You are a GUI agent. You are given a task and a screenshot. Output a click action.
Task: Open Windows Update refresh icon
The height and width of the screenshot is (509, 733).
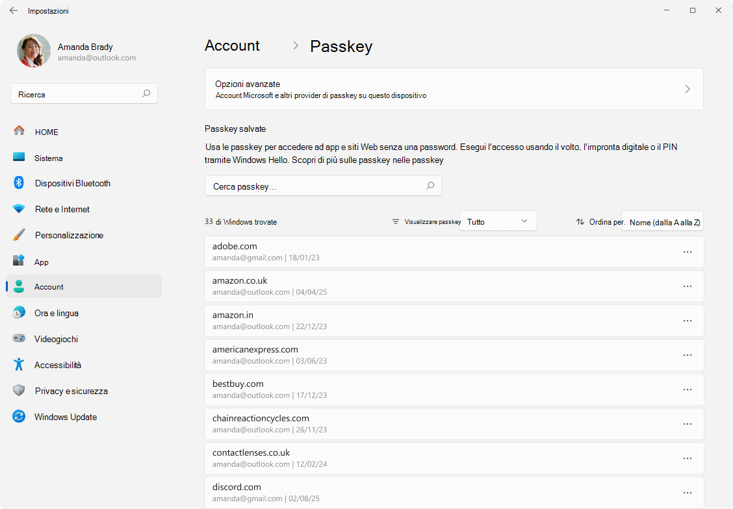coord(19,416)
